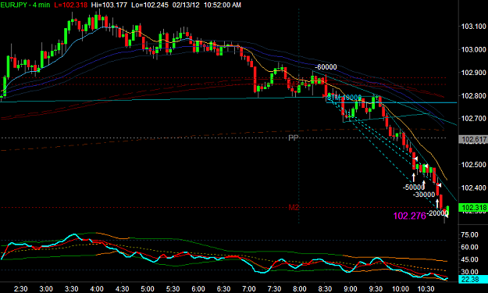Click the 3:00 time axis label
The height and width of the screenshot is (293, 488).
(x=46, y=289)
